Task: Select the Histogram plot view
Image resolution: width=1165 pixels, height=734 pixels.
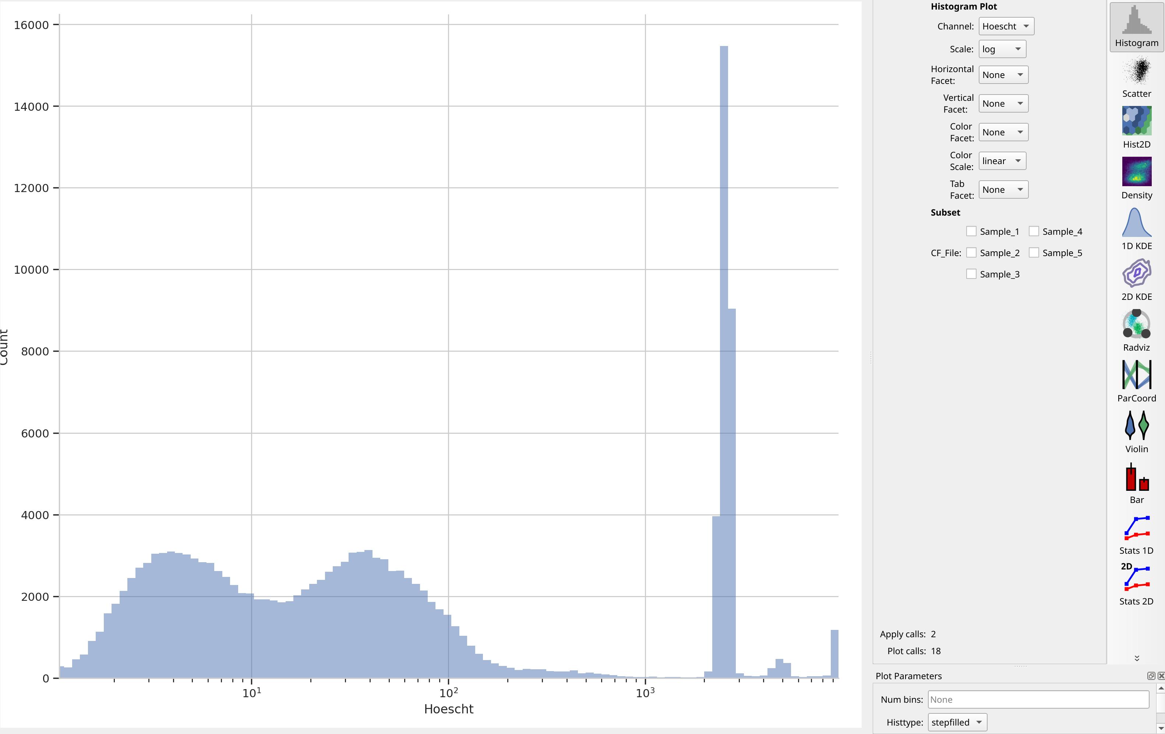Action: 1136,26
